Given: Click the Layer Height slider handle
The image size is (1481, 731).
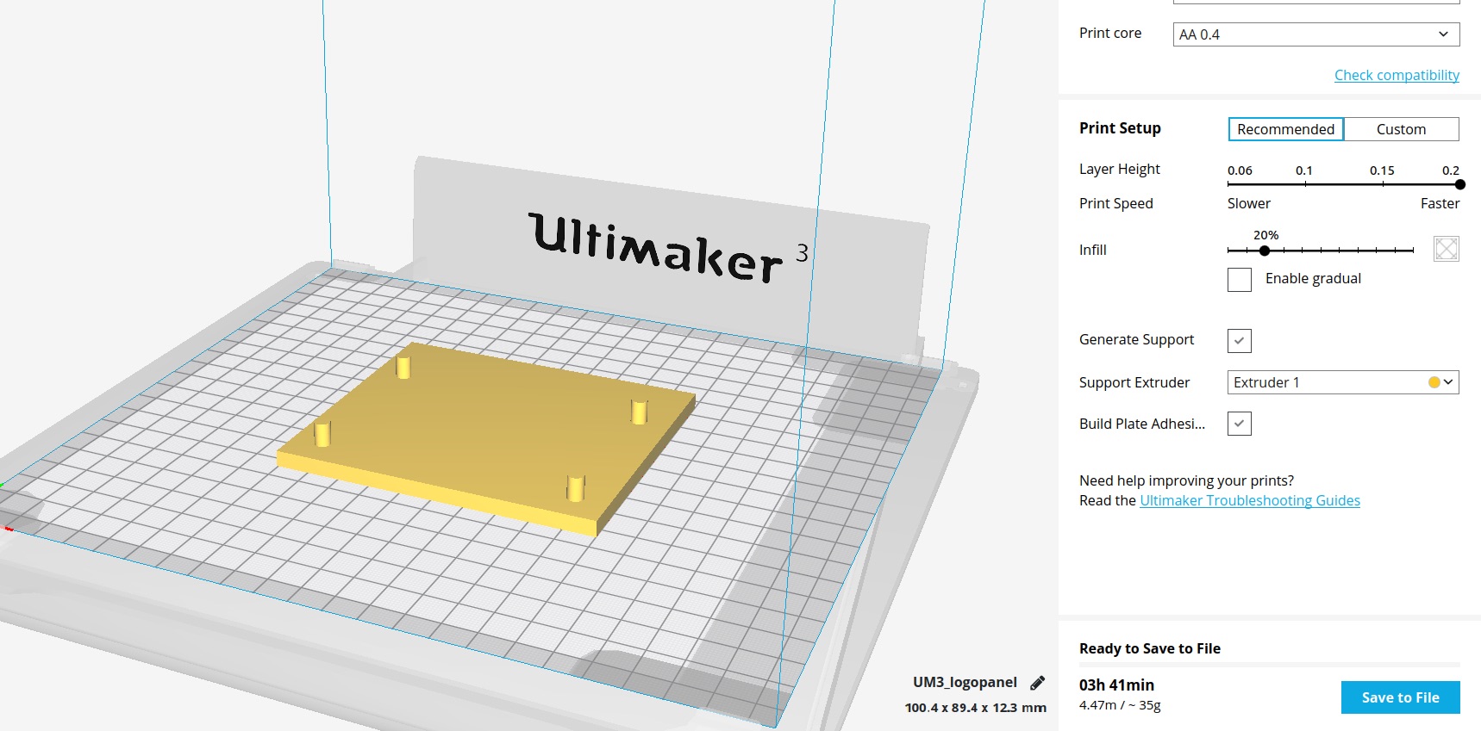Looking at the screenshot, I should tap(1459, 184).
